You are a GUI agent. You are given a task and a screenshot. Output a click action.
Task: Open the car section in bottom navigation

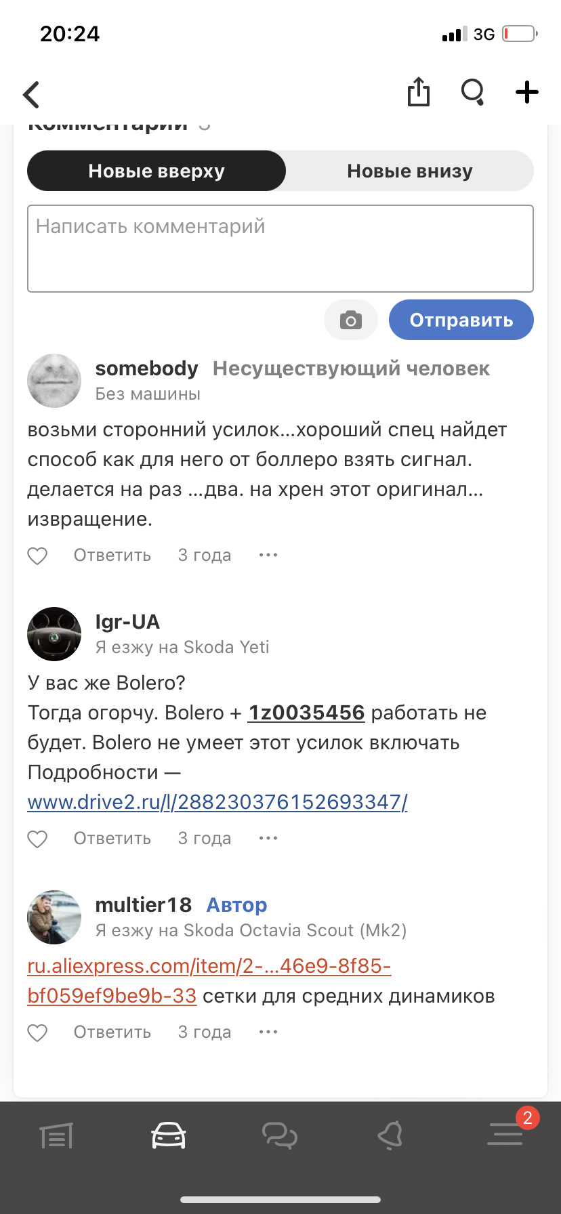pyautogui.click(x=168, y=1136)
